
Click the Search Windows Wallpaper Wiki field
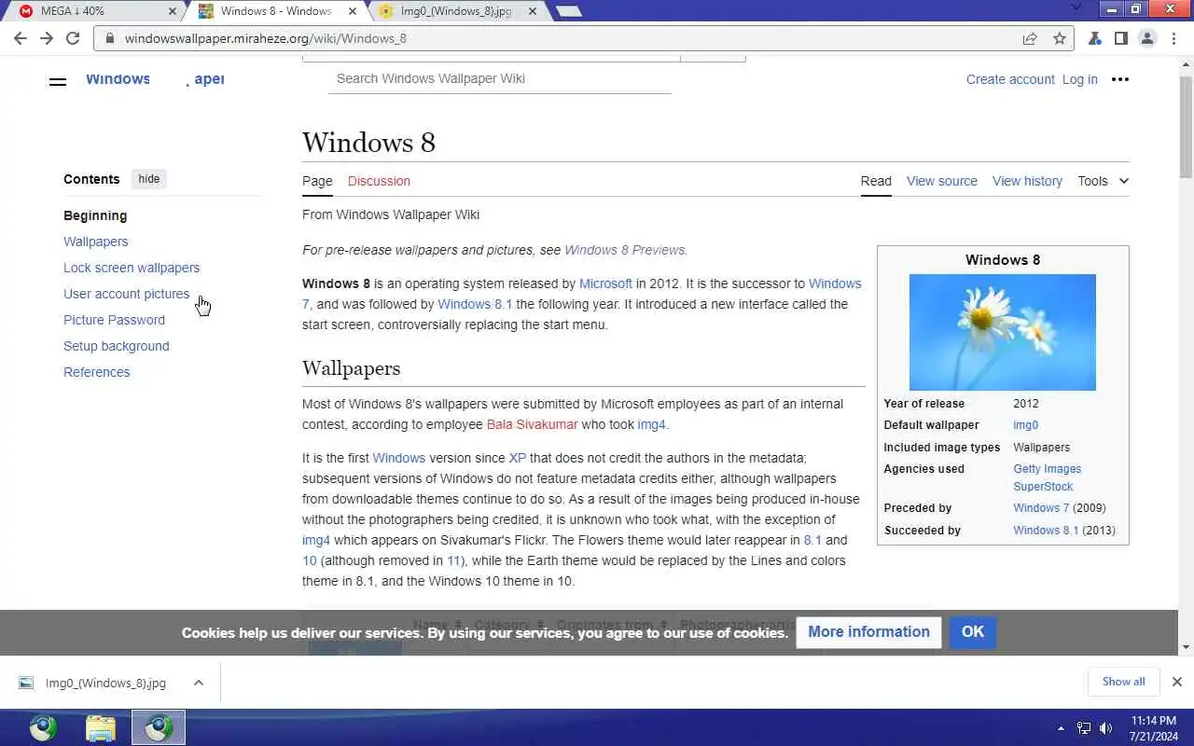coord(499,78)
